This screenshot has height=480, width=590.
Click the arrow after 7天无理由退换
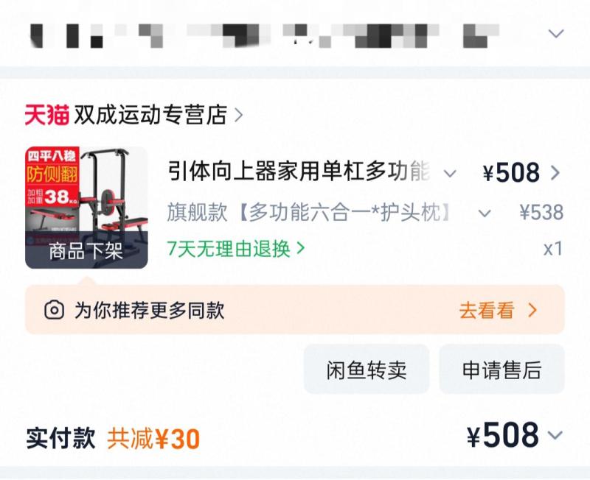300,248
